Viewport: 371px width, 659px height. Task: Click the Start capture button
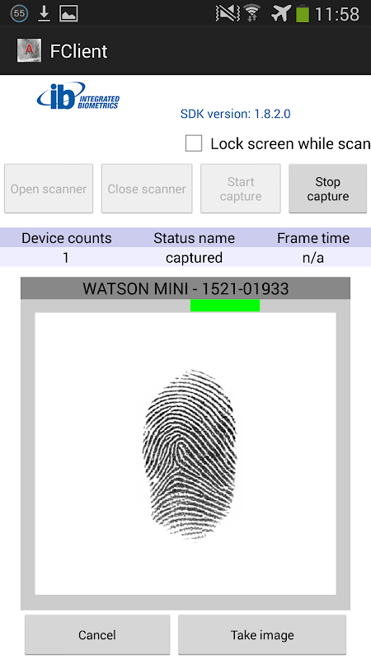(x=241, y=189)
